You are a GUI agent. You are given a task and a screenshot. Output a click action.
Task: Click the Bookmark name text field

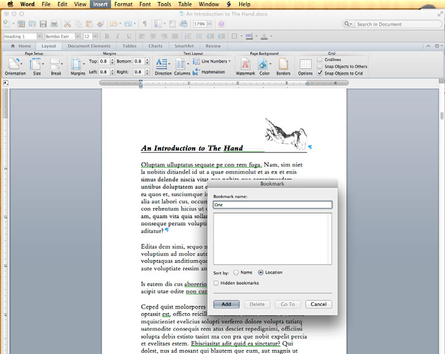272,205
